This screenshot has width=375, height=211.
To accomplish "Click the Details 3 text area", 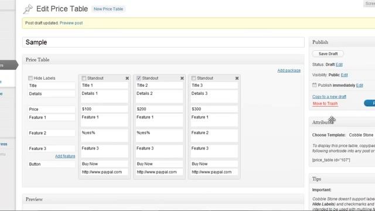I will coord(214,97).
